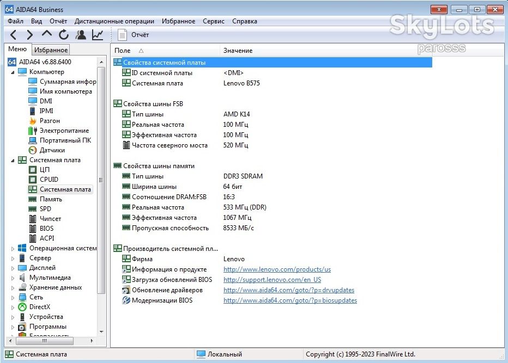The height and width of the screenshot is (363, 508).
Task: Collapse the Системная плата tree node
Action: 13,160
